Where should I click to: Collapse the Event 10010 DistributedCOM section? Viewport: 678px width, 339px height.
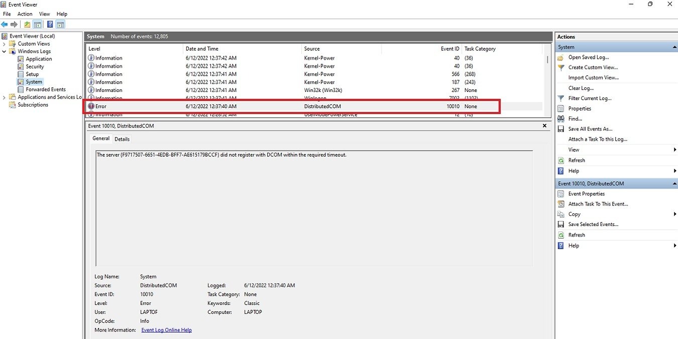(673, 183)
